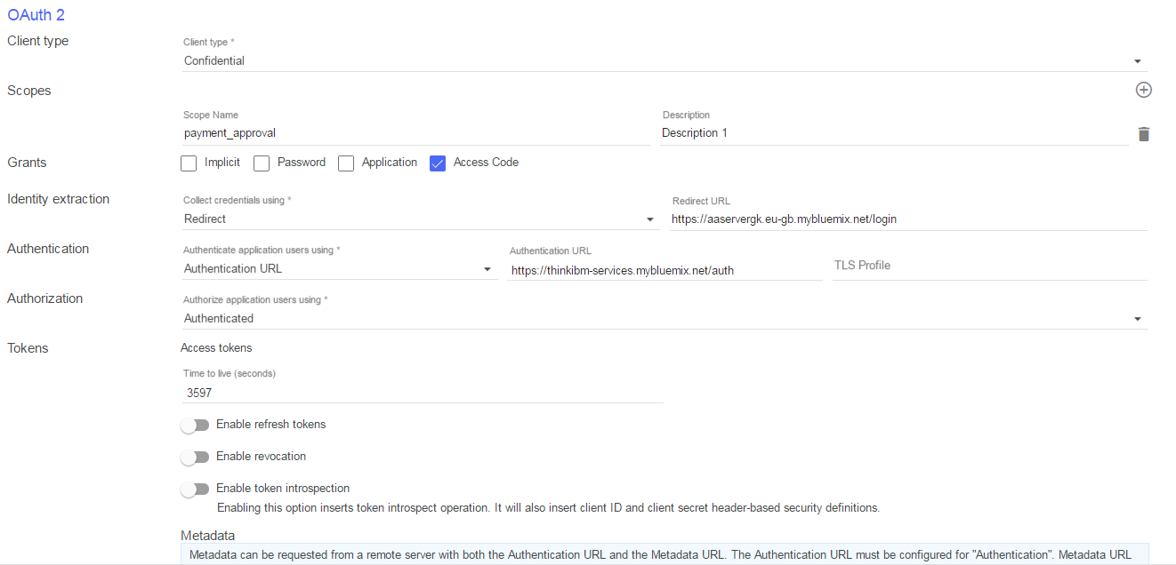1176x565 pixels.
Task: Check the Implicit grant checkbox
Action: click(188, 163)
